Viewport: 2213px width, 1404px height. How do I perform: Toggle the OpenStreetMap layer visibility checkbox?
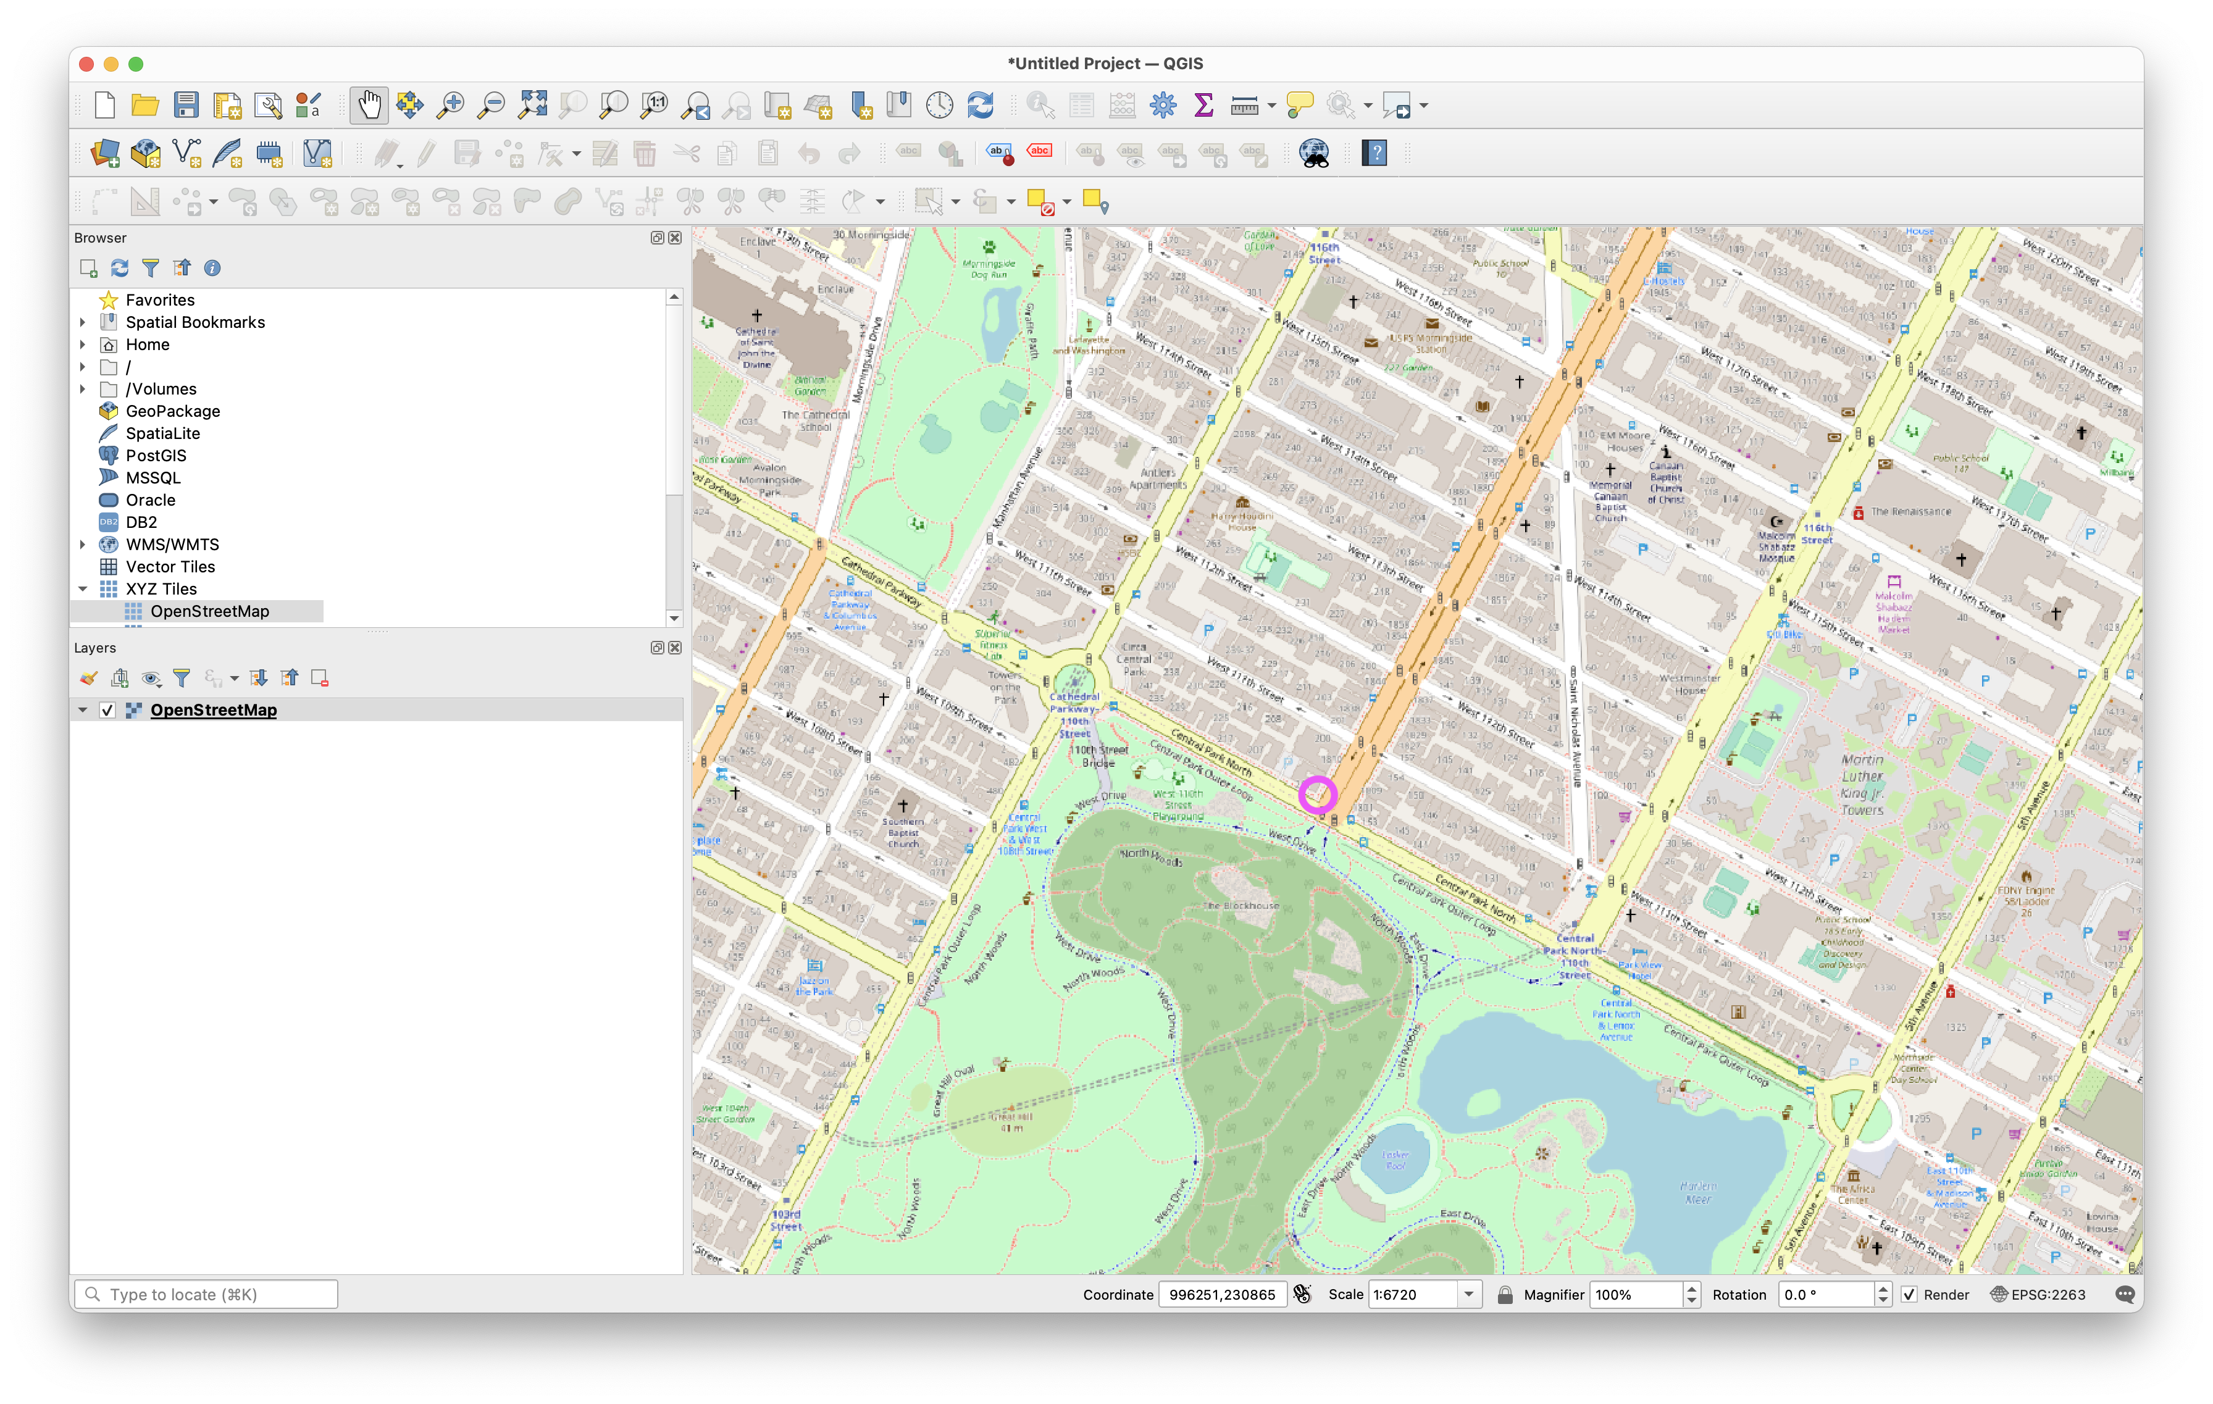pos(107,710)
